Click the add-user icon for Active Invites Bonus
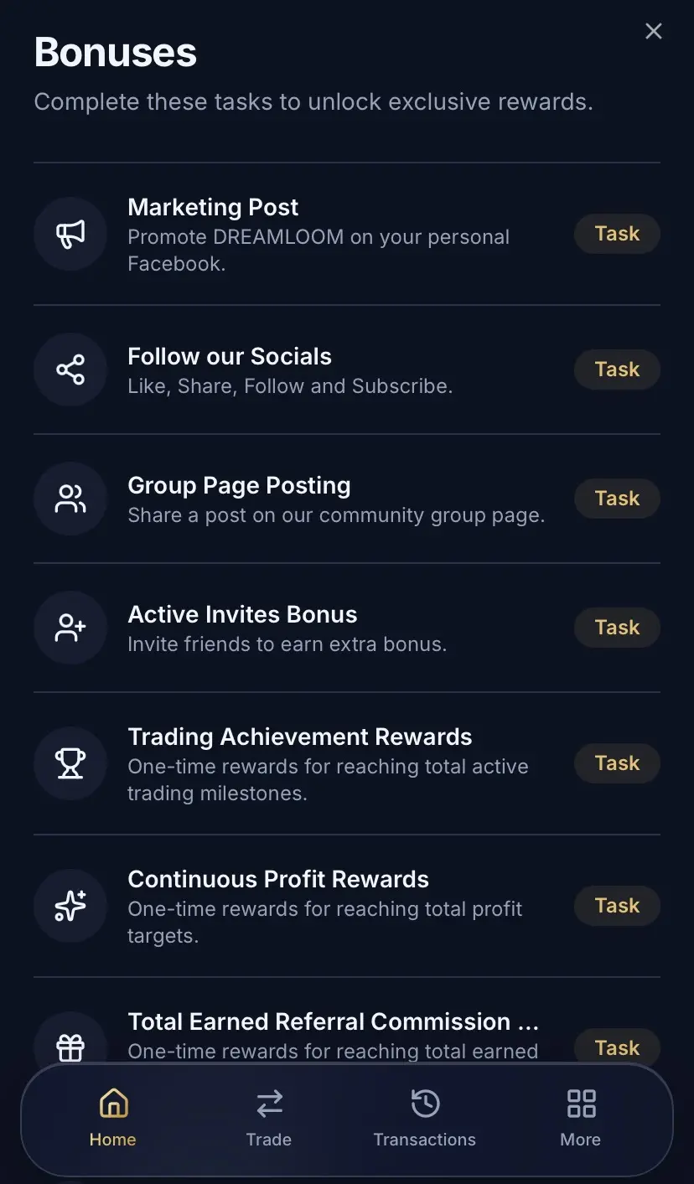The height and width of the screenshot is (1184, 694). coord(70,628)
